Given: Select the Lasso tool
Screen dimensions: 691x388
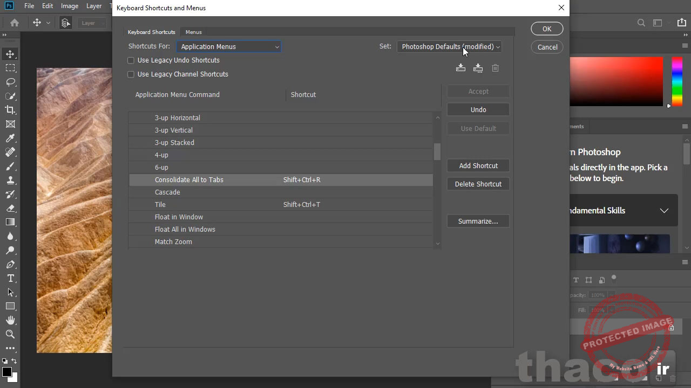Looking at the screenshot, I should pos(11,82).
